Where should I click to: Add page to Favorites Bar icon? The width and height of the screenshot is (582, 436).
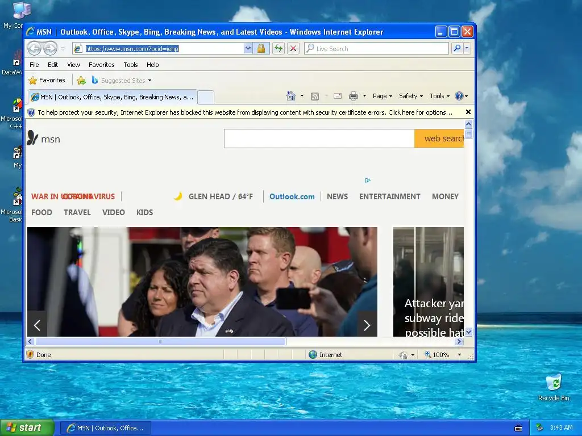click(81, 80)
